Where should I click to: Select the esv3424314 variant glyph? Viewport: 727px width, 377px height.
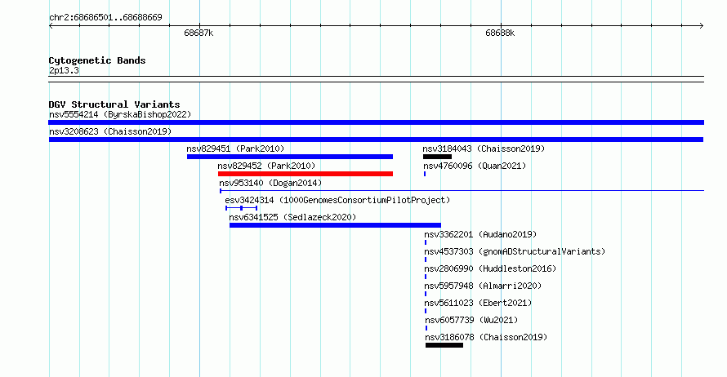point(242,208)
